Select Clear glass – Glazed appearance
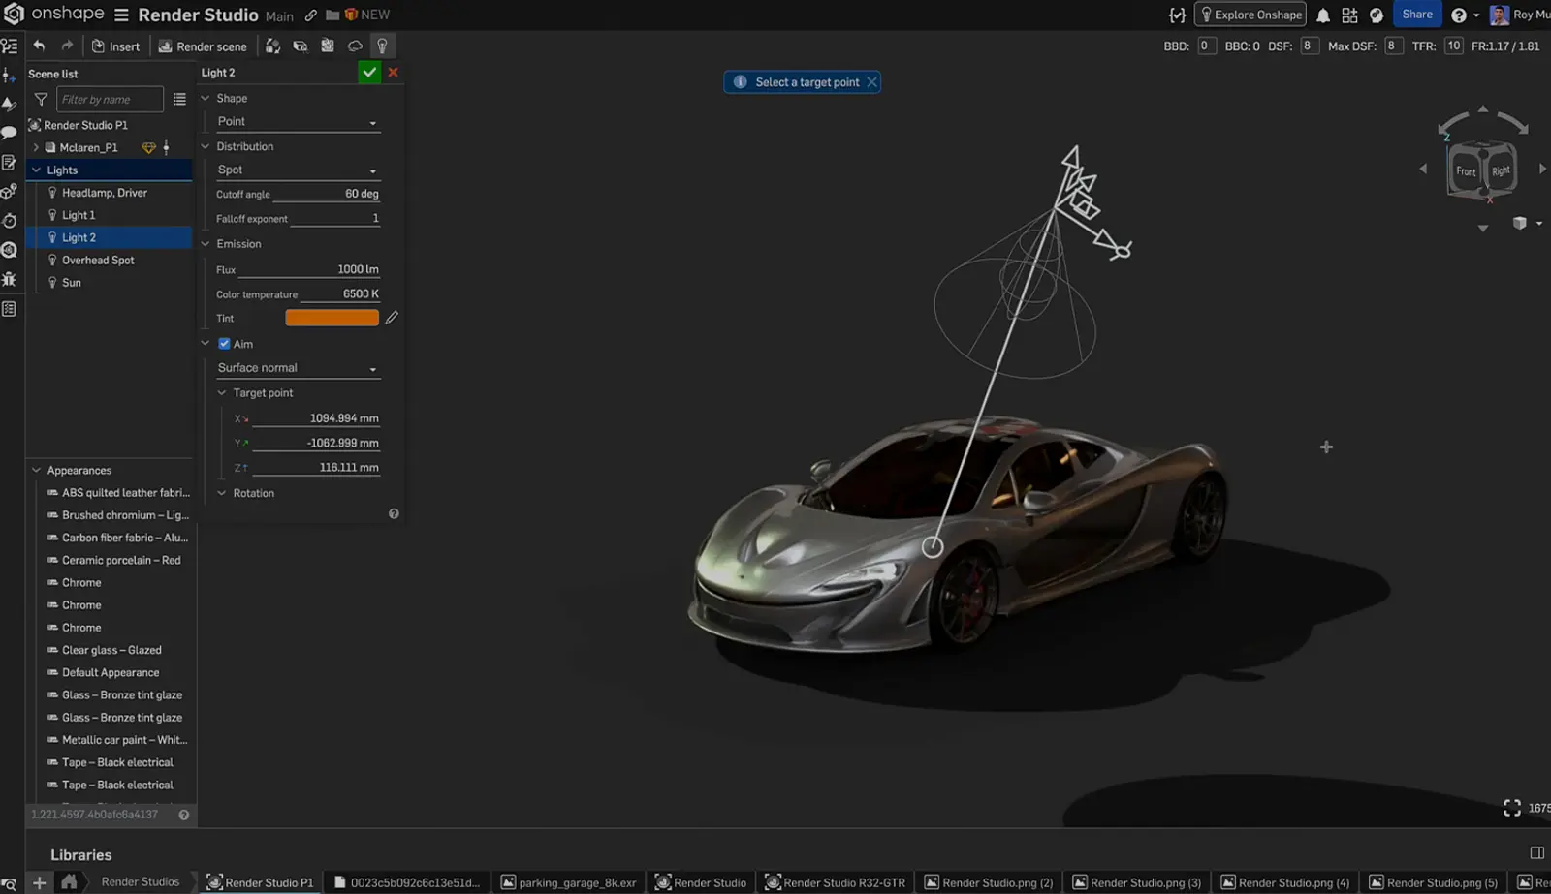Image resolution: width=1551 pixels, height=894 pixels. click(111, 650)
